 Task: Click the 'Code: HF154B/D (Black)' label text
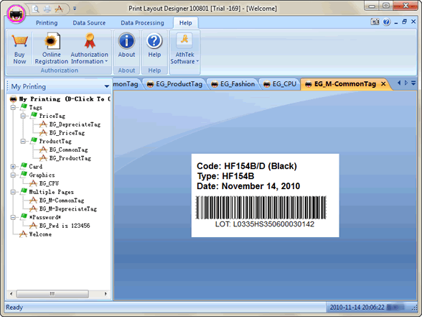click(247, 166)
